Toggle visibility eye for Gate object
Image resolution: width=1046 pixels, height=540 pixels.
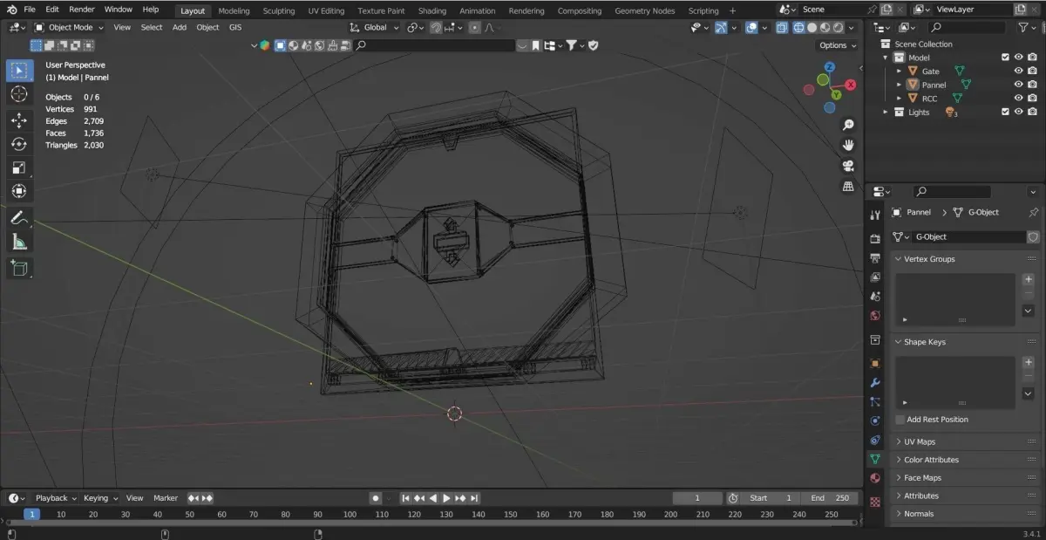point(1018,72)
